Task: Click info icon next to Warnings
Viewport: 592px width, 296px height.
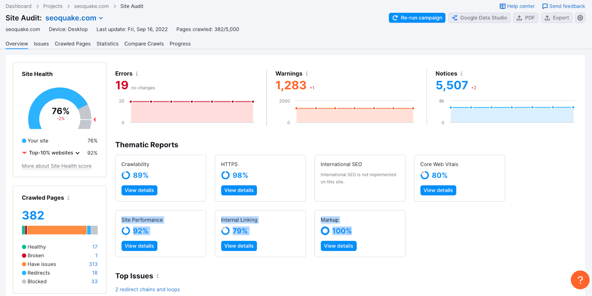Action: (x=307, y=74)
